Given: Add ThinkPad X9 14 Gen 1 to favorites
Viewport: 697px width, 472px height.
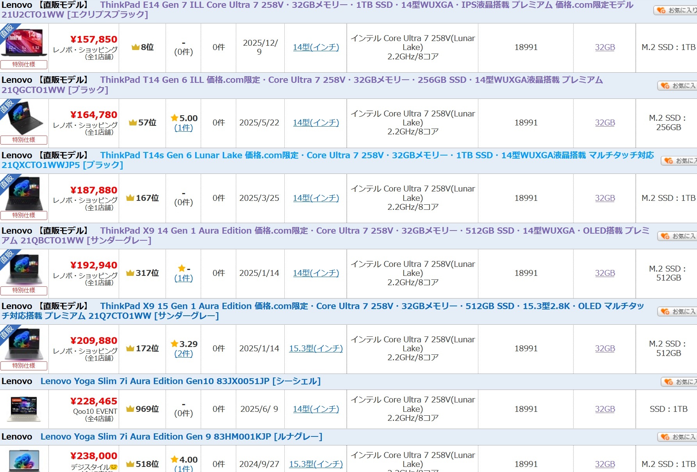Looking at the screenshot, I should pyautogui.click(x=678, y=236).
